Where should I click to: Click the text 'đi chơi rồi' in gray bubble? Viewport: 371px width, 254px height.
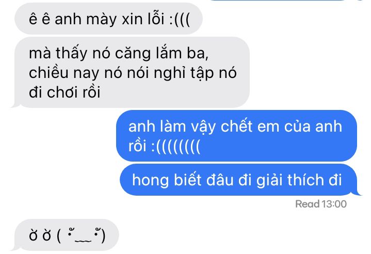pyautogui.click(x=64, y=92)
